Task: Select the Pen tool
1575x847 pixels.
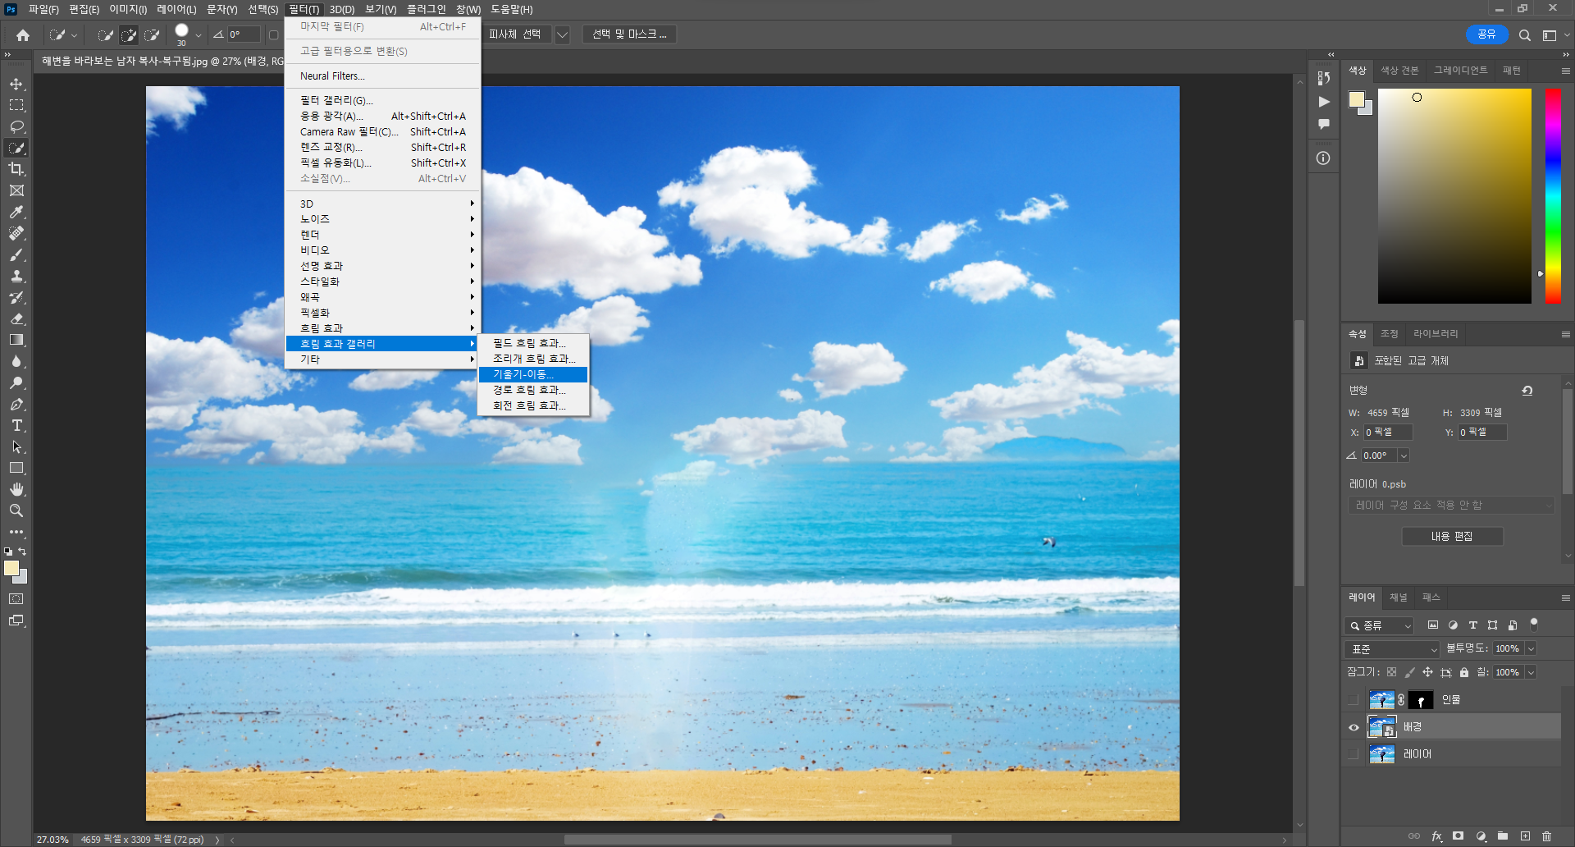Action: coord(16,404)
